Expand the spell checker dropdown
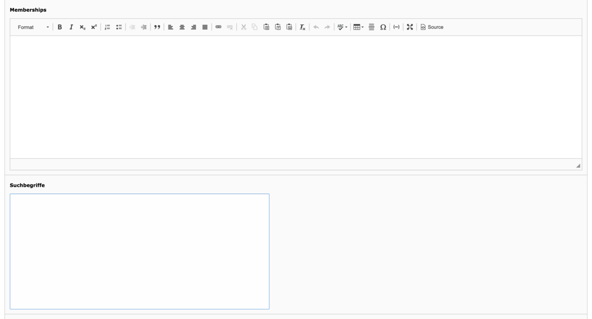This screenshot has height=319, width=592. (342, 27)
